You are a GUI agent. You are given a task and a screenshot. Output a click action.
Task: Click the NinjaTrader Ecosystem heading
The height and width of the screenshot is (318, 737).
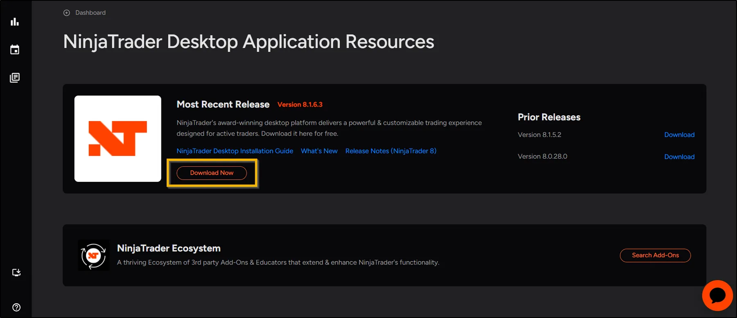(169, 249)
